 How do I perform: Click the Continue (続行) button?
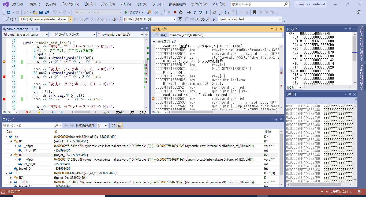(x=132, y=12)
